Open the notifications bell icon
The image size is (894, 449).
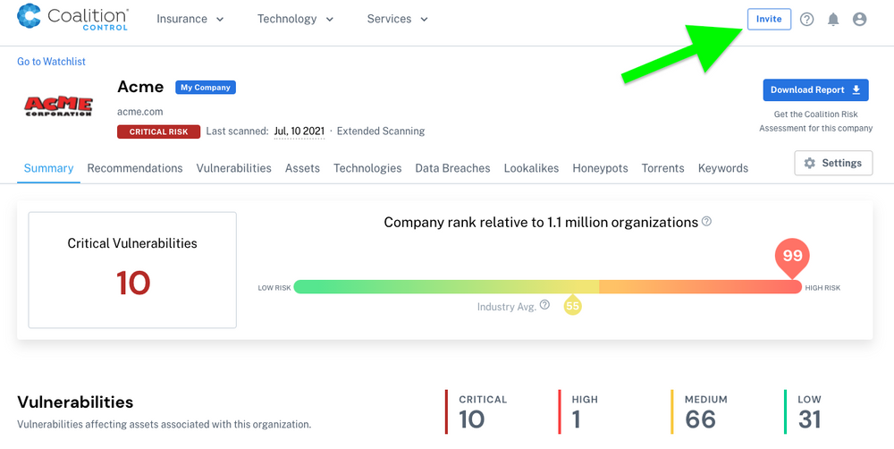[833, 20]
